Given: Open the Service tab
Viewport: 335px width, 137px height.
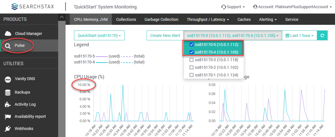Looking at the screenshot, I should click(291, 19).
